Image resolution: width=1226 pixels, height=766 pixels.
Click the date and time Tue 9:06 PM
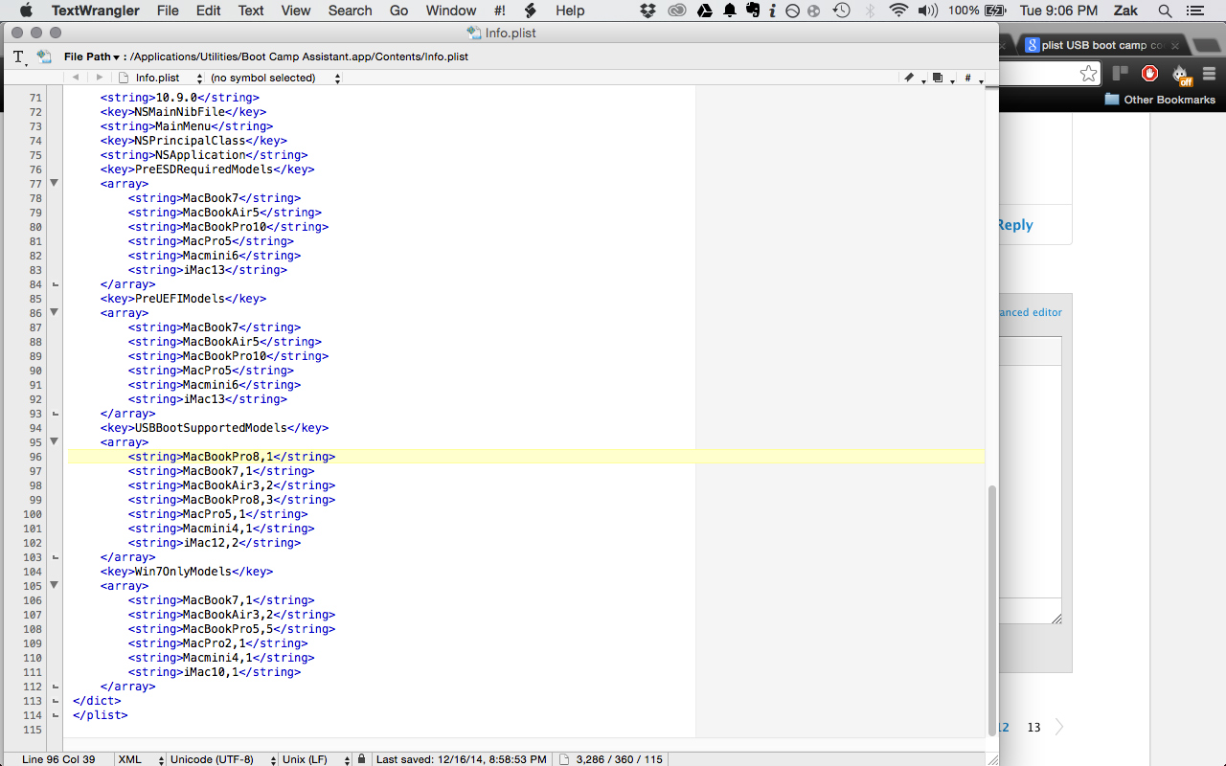[x=1058, y=11]
